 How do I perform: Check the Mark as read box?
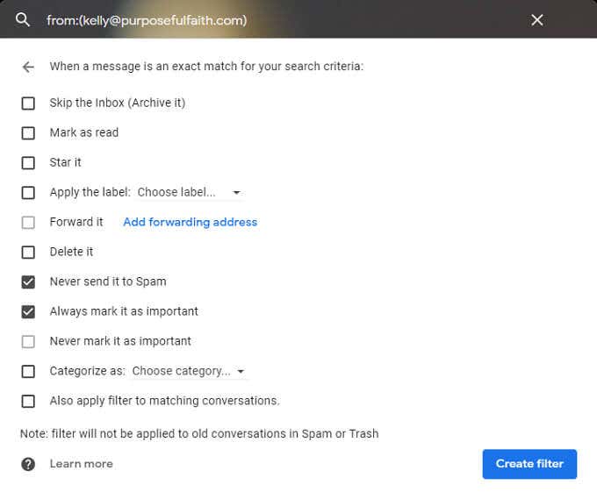28,133
